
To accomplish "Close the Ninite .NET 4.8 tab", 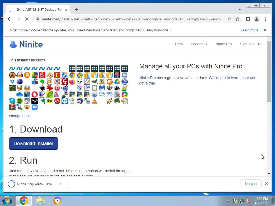I will (66, 10).
